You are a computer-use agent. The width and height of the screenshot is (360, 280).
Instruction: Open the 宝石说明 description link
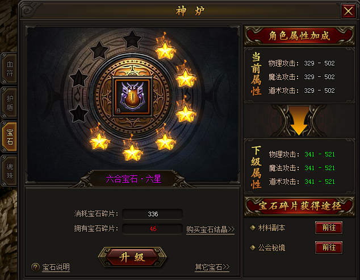[56, 267]
